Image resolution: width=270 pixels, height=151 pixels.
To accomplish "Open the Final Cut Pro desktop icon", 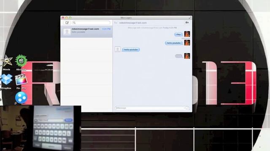I will click(21, 79).
